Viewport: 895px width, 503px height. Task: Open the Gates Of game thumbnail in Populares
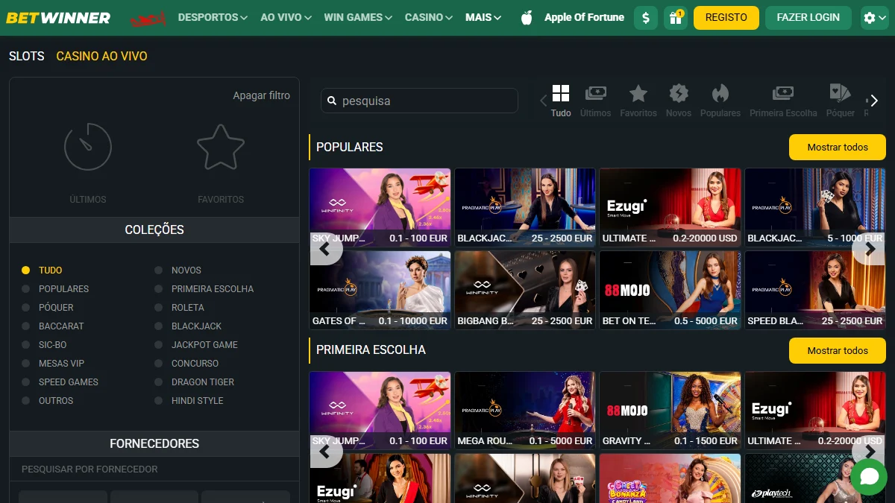pyautogui.click(x=380, y=291)
